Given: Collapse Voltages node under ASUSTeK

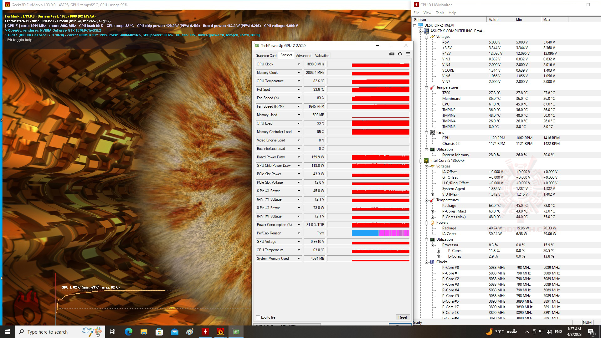Looking at the screenshot, I should 426,37.
